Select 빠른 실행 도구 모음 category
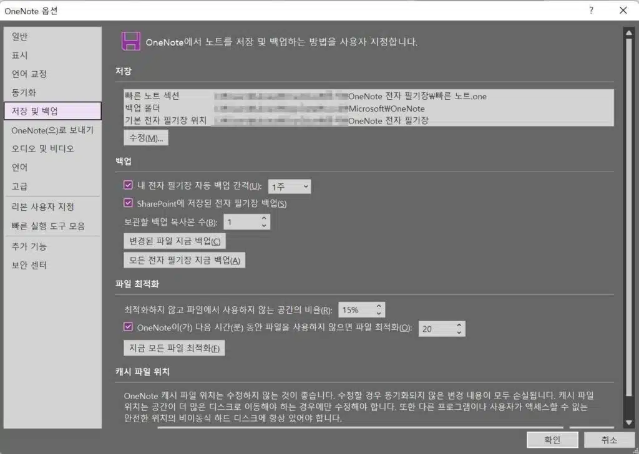 [x=52, y=226]
